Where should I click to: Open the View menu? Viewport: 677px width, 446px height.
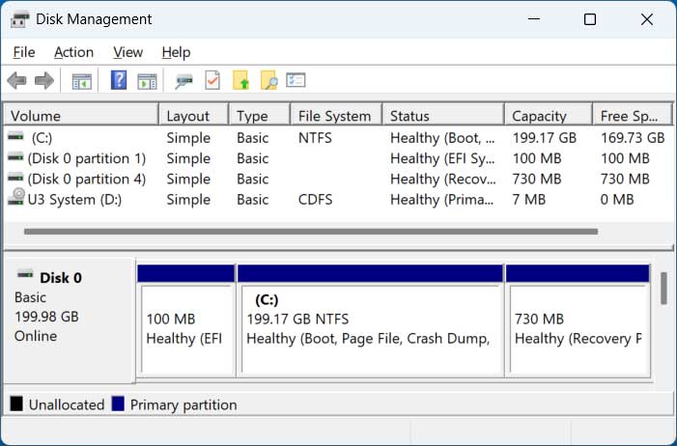point(127,52)
